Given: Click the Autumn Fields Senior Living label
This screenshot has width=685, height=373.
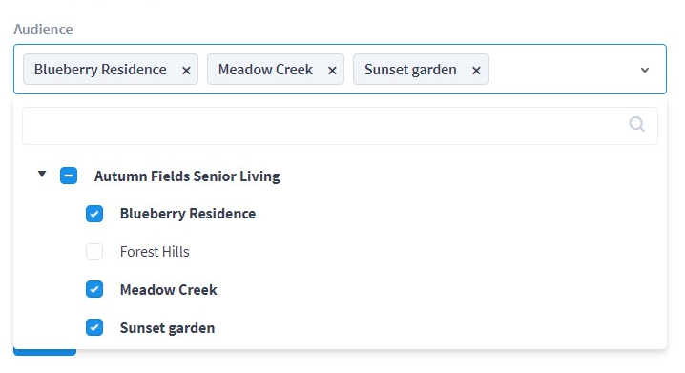Looking at the screenshot, I should pyautogui.click(x=187, y=176).
